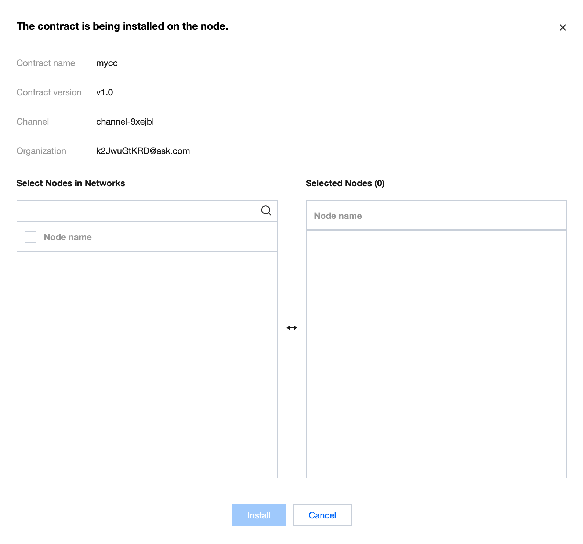Click the channel value channel-9xejbl
583x544 pixels.
click(125, 122)
